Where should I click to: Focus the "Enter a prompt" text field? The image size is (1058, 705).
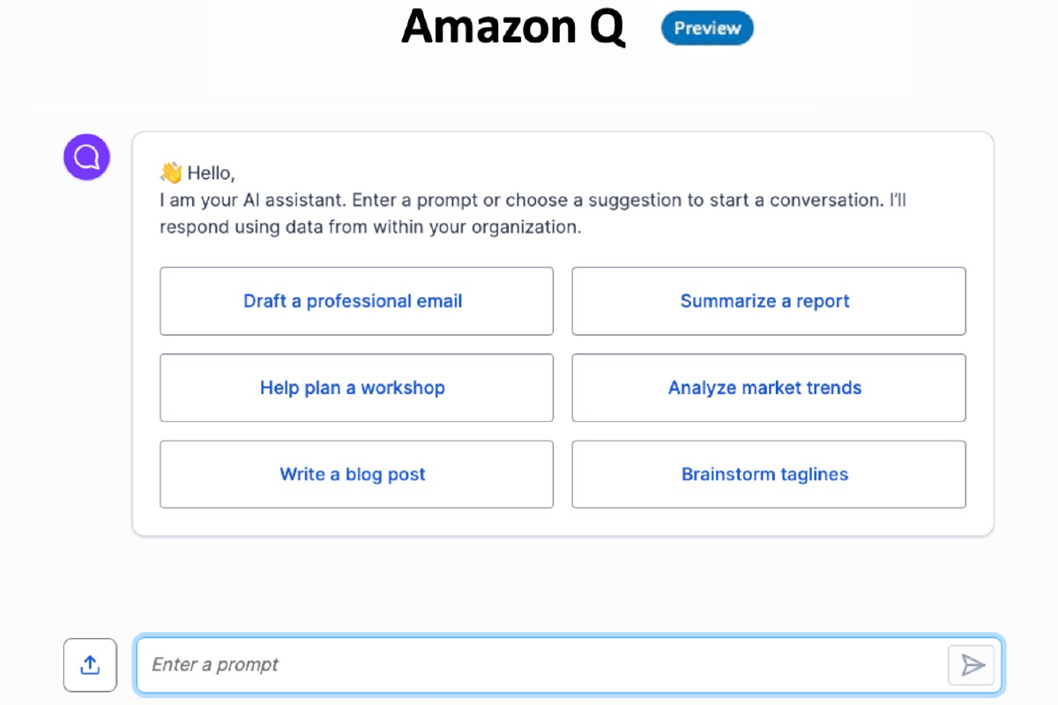(x=529, y=664)
